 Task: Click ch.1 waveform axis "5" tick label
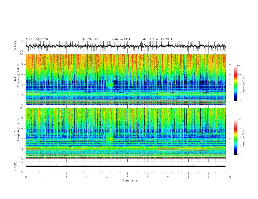point(22,41)
